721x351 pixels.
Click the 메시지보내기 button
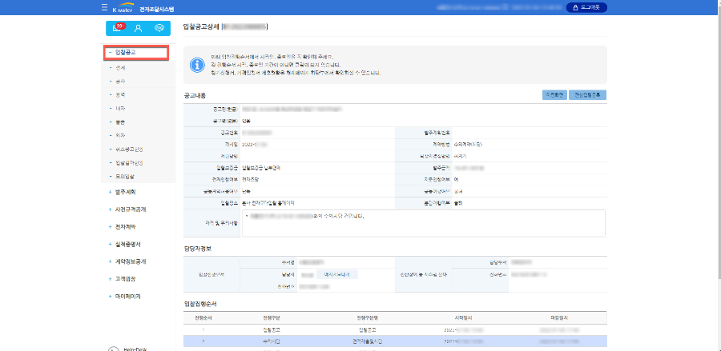click(337, 275)
